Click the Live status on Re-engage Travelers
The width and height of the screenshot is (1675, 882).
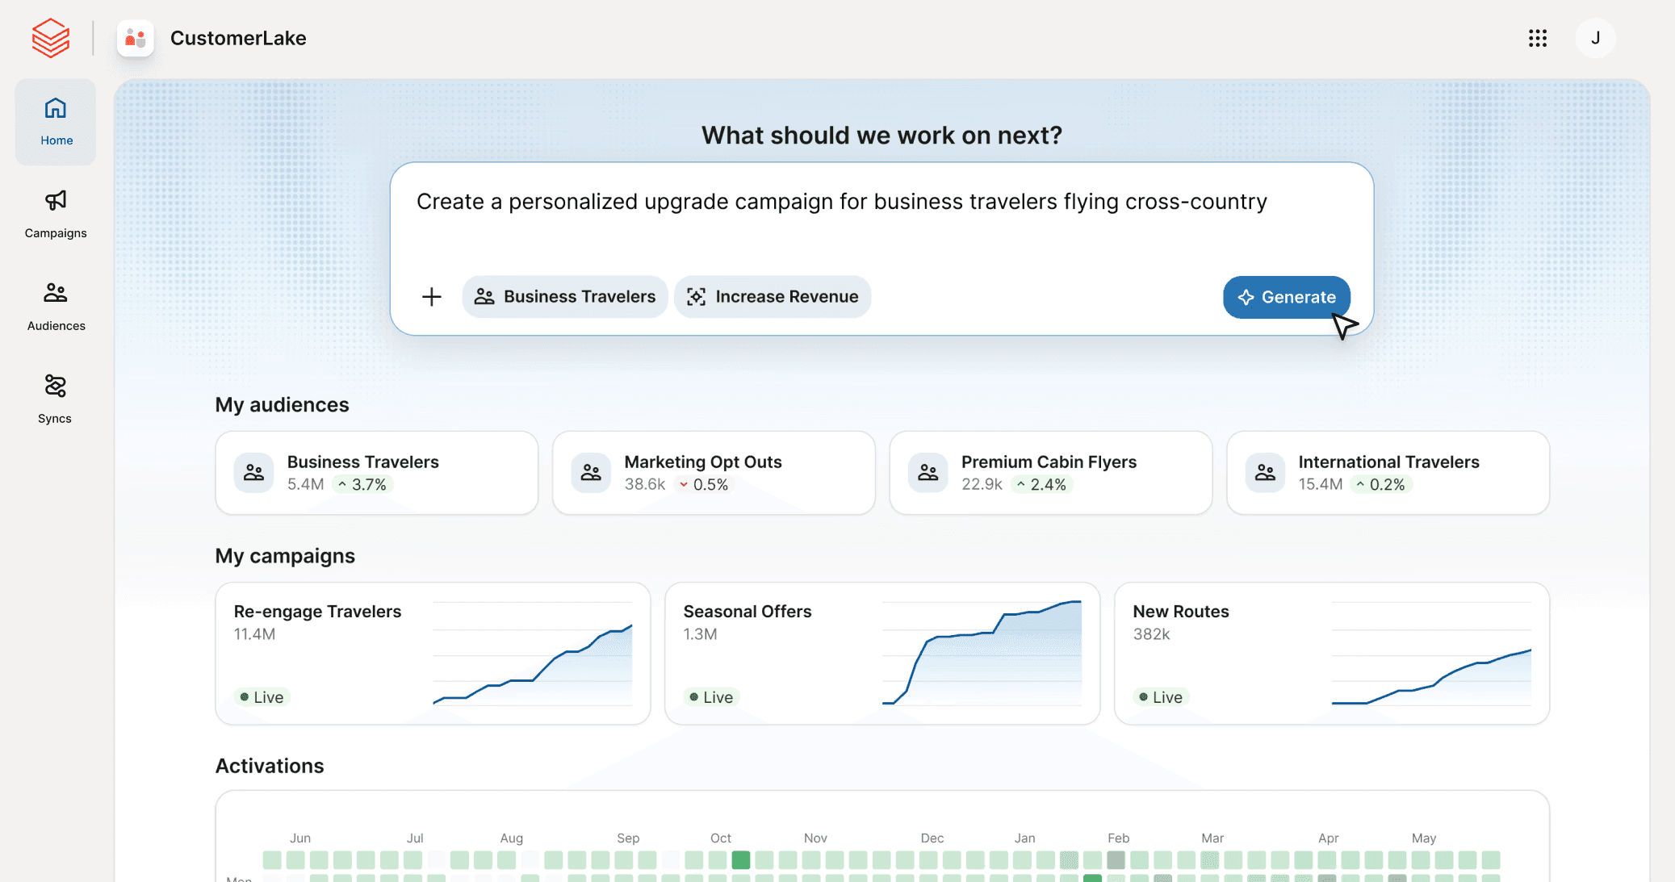click(262, 697)
